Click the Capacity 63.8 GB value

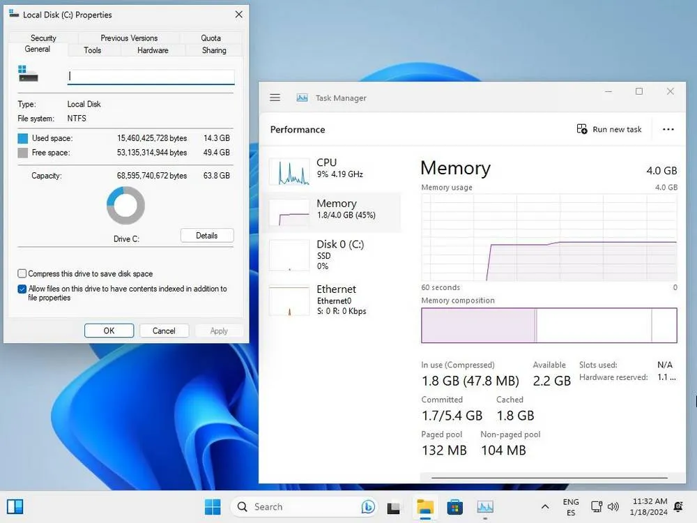tap(217, 176)
